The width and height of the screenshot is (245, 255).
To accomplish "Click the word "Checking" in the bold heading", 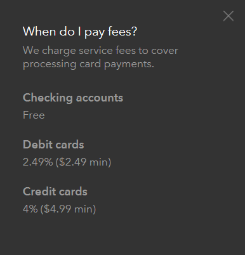I will point(48,98).
